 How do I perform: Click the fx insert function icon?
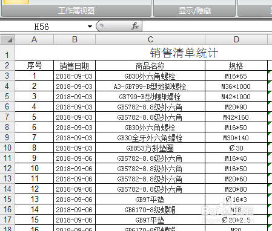[x=135, y=26]
